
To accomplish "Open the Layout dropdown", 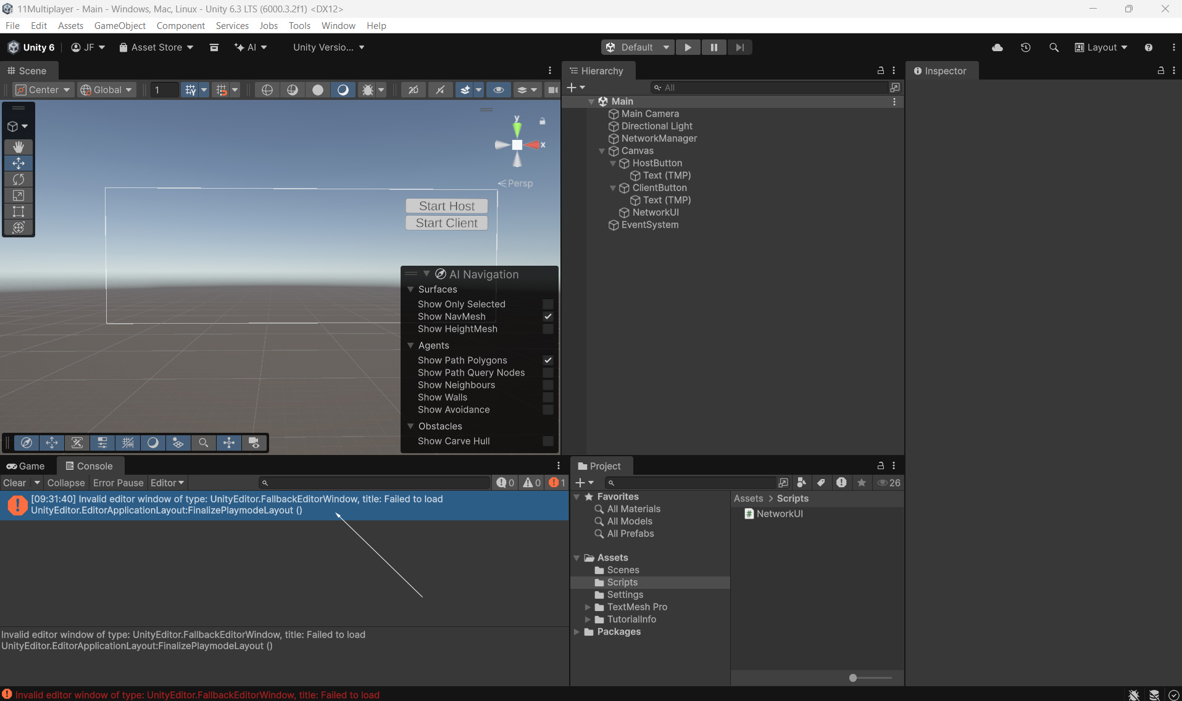I will 1101,47.
